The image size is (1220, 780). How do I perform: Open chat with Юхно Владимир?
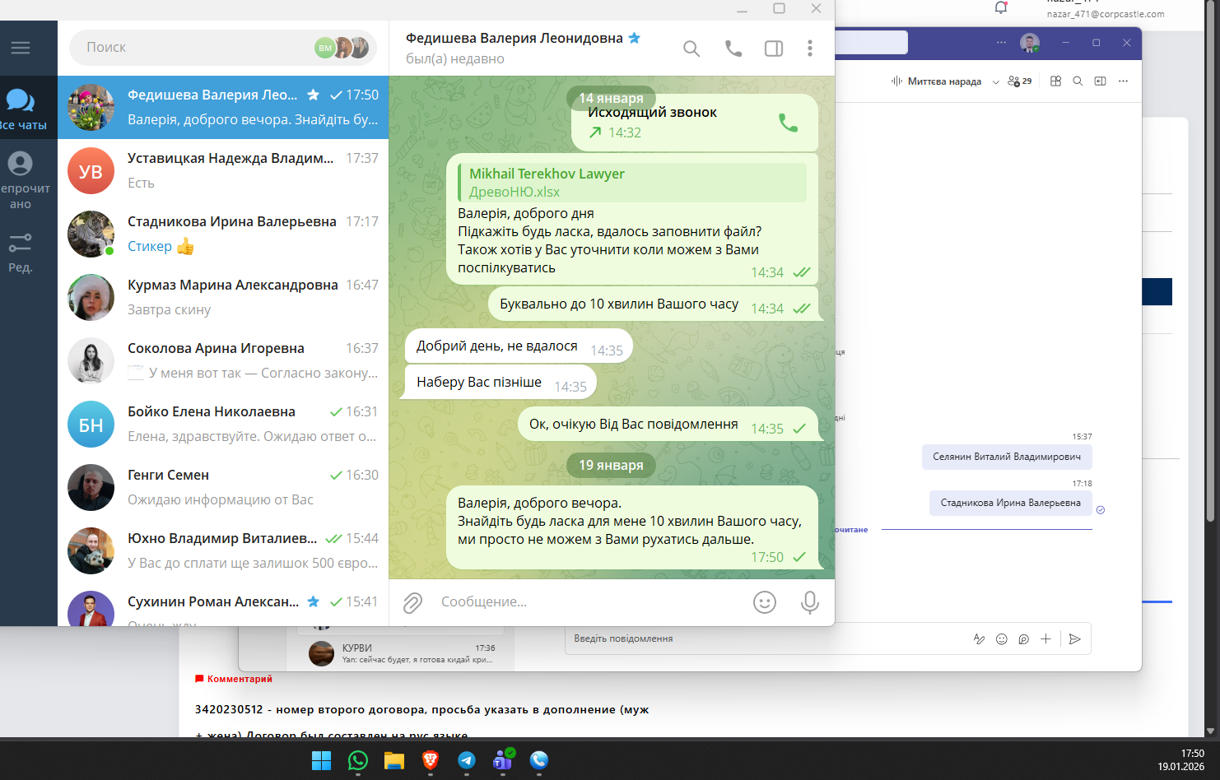pyautogui.click(x=223, y=551)
